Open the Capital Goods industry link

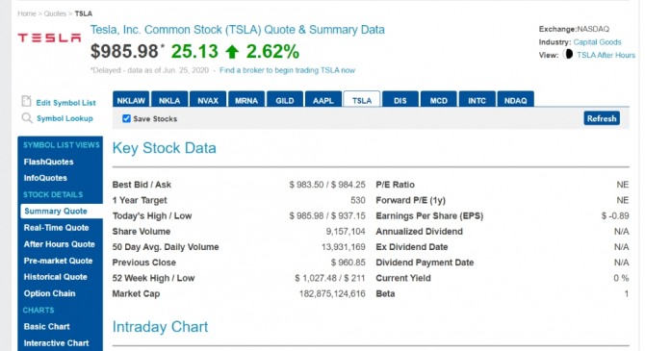597,42
